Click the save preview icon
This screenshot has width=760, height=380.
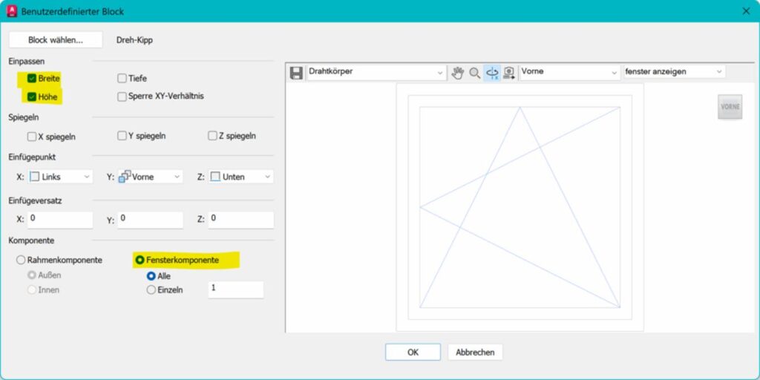coord(296,73)
